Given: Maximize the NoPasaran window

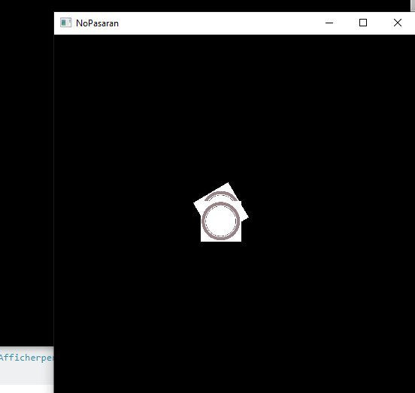Looking at the screenshot, I should [x=363, y=23].
